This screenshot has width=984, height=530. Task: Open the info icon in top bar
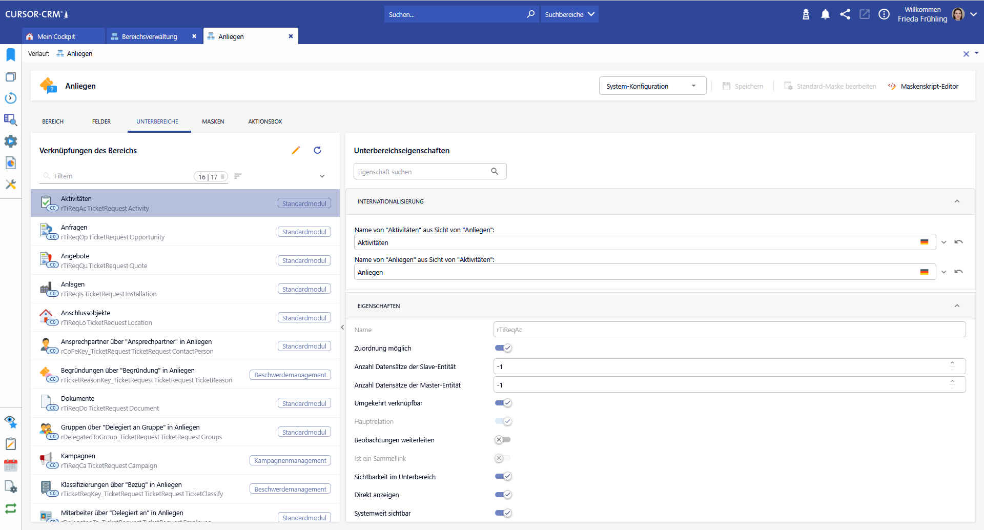tap(884, 14)
